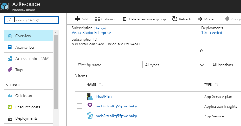Open the All locations dropdown
Screen dimensions: 241x126
tap(225, 65)
